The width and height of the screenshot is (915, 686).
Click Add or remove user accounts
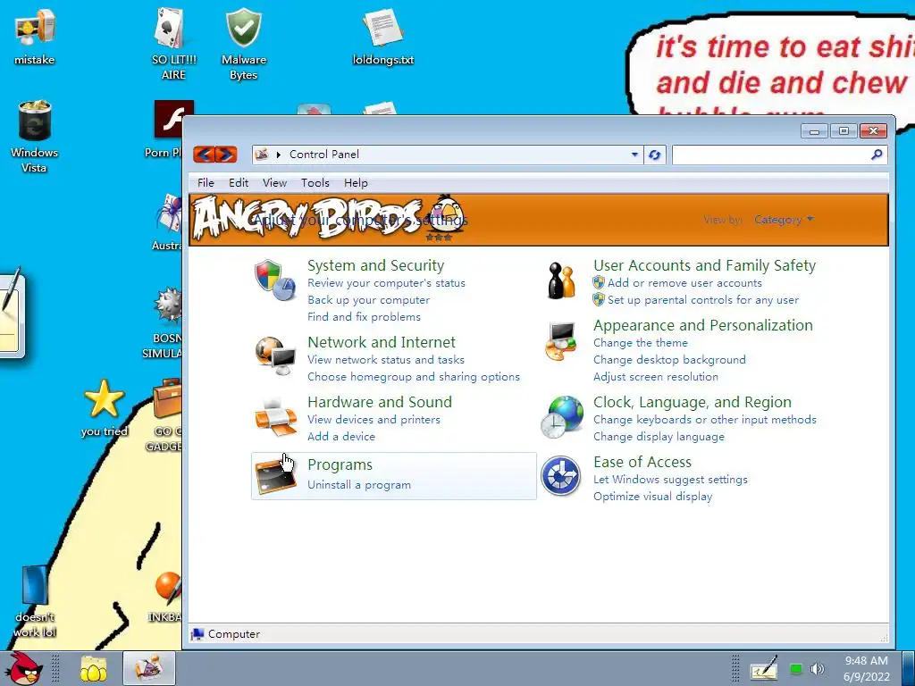[x=684, y=283]
